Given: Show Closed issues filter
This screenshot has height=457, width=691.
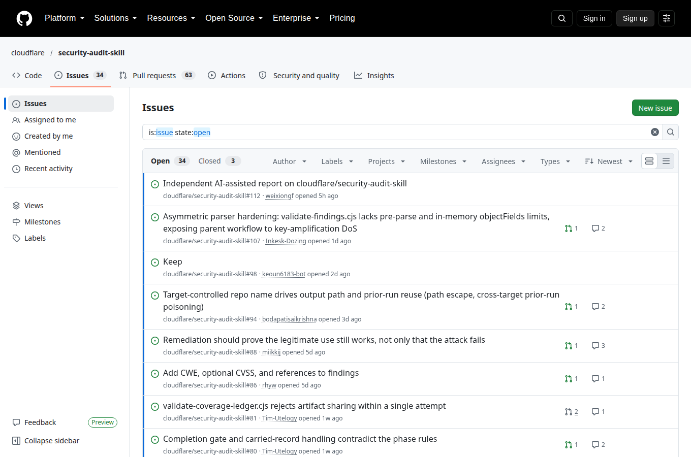Looking at the screenshot, I should 219,161.
